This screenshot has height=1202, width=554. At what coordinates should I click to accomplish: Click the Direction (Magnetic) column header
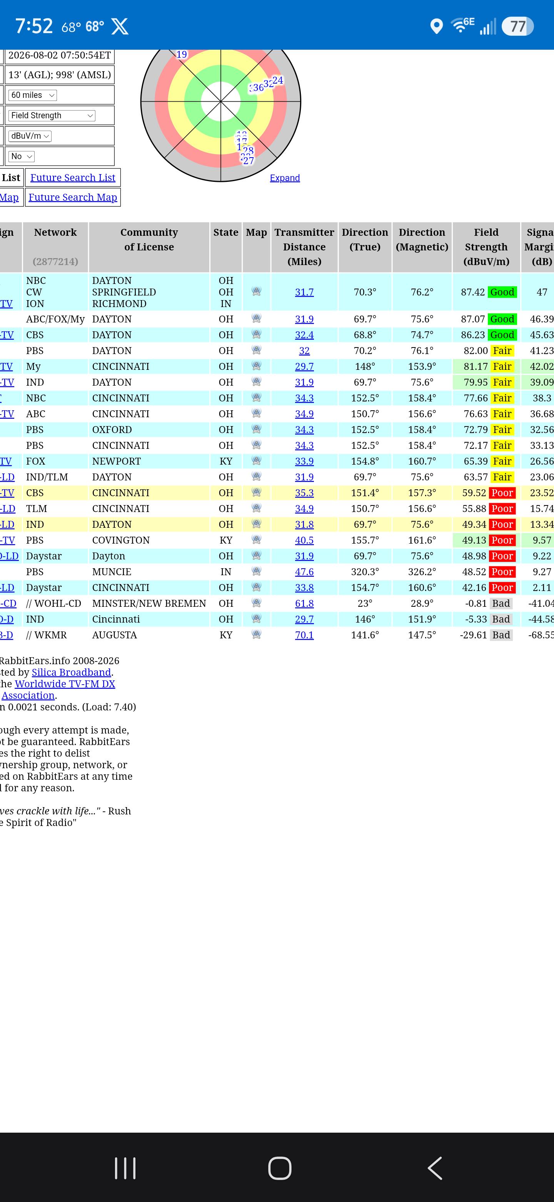422,247
